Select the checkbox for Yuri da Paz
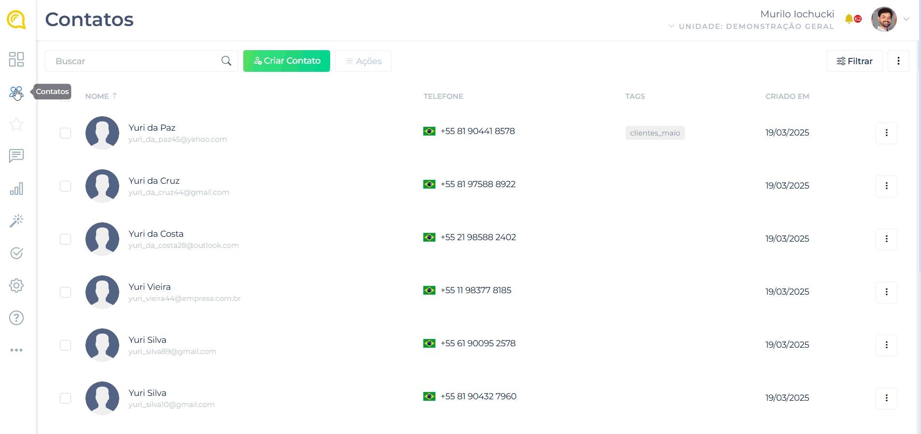Image resolution: width=921 pixels, height=434 pixels. [x=66, y=133]
